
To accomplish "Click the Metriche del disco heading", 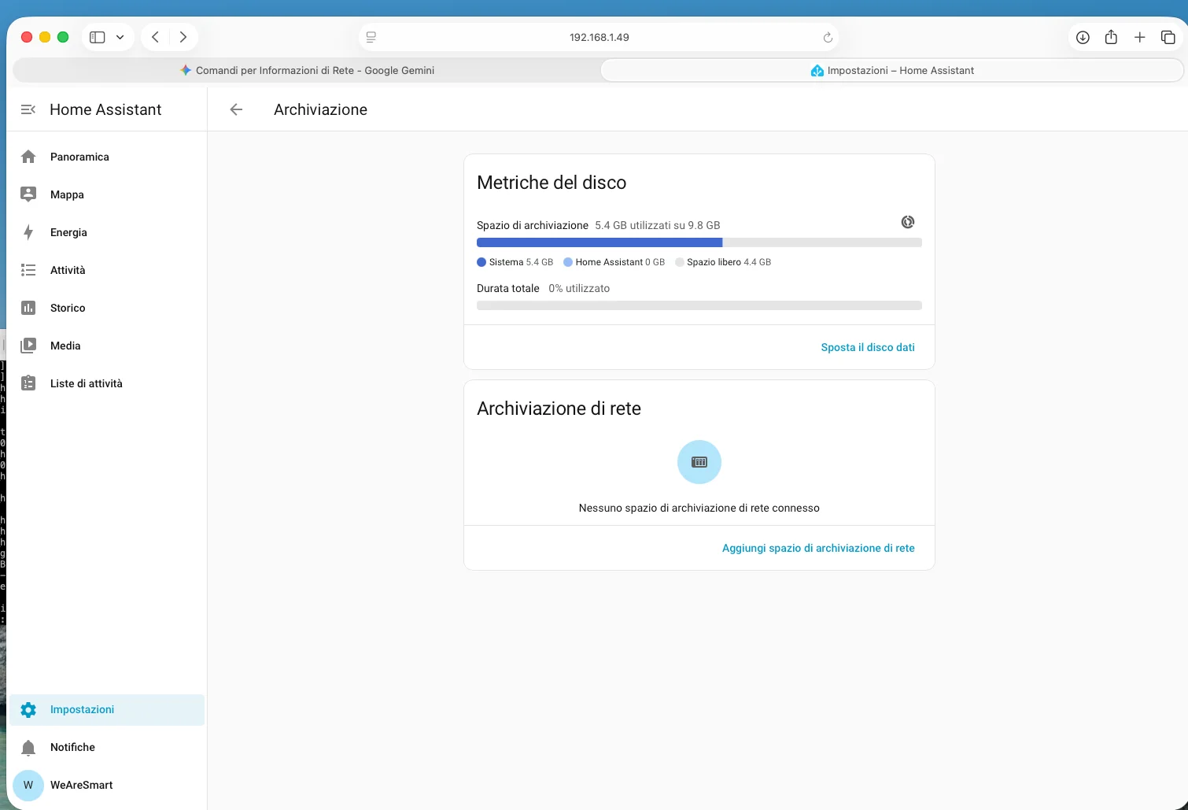I will click(x=552, y=183).
